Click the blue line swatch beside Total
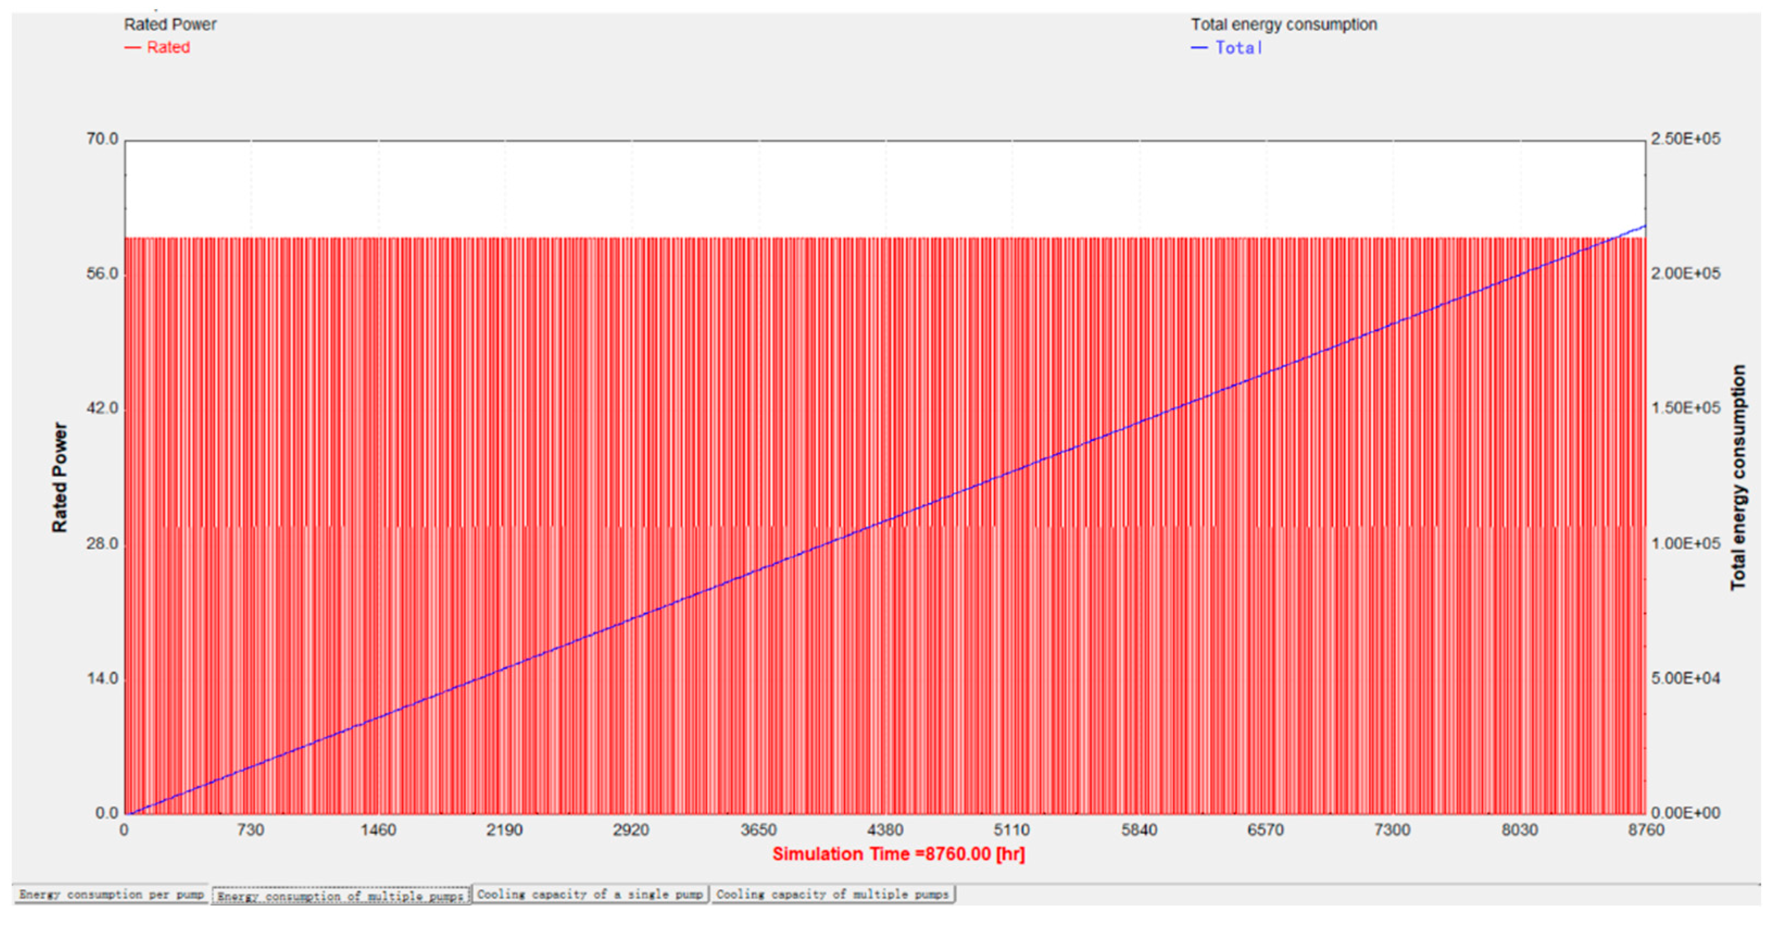The image size is (1774, 925). [1199, 47]
